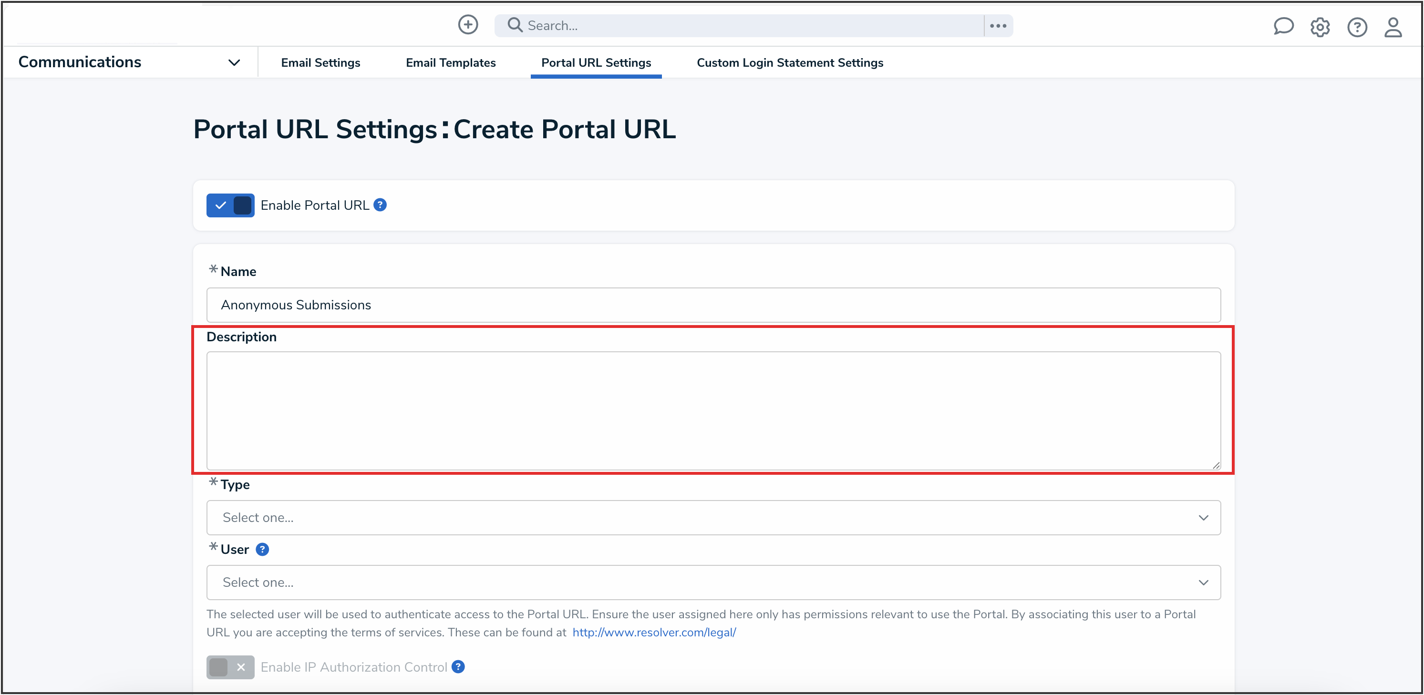Click into the Description text area
This screenshot has width=1424, height=695.
(x=713, y=410)
